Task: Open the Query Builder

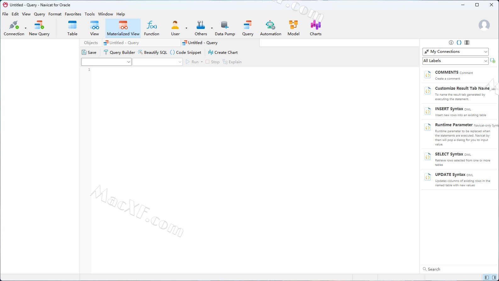Action: pyautogui.click(x=119, y=53)
